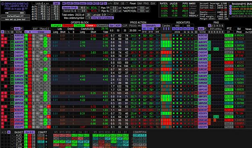Click the red C- icon in the AUDCAD row
The image size is (252, 148).
point(49,35)
